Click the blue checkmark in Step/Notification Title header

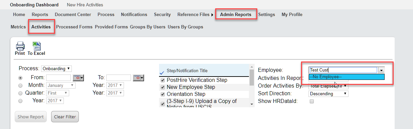click(162, 72)
